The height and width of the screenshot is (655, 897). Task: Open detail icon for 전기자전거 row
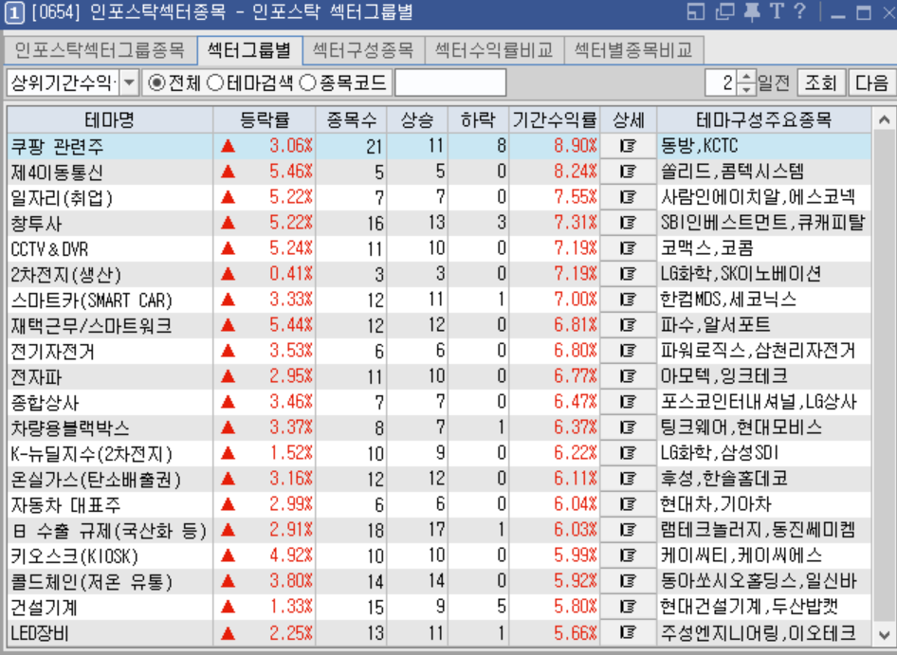[x=628, y=351]
